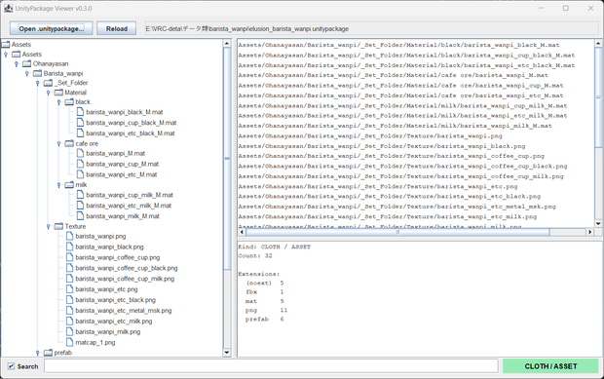Click file list horizontal scroll left arrow
The width and height of the screenshot is (604, 379).
[x=242, y=232]
